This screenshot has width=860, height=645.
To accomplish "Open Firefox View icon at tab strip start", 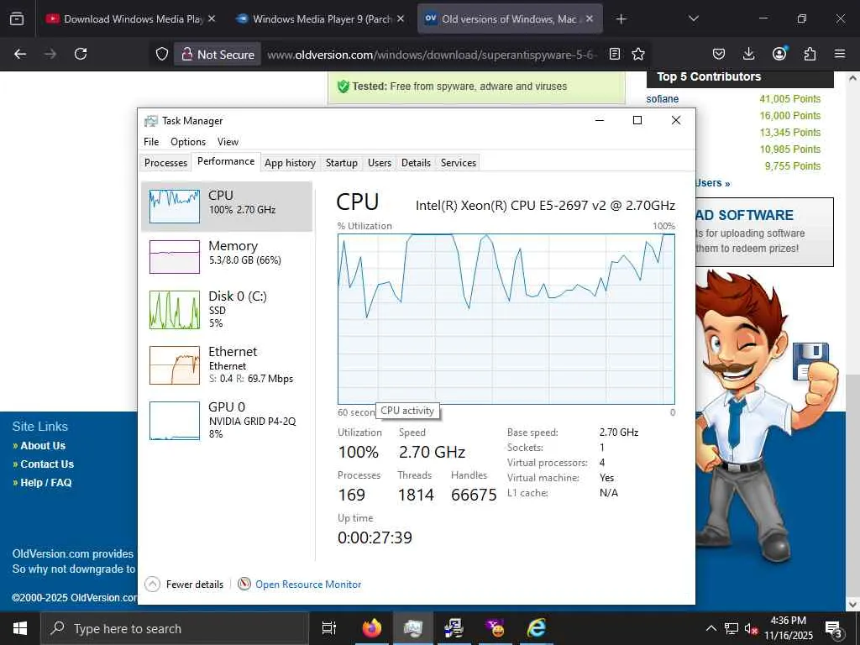I will 17,19.
